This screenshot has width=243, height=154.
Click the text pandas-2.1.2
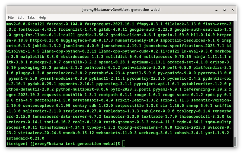tap(68, 68)
